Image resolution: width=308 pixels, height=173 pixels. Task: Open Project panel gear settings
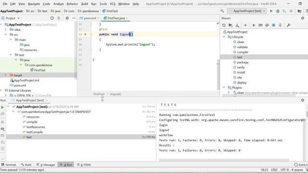[67, 18]
